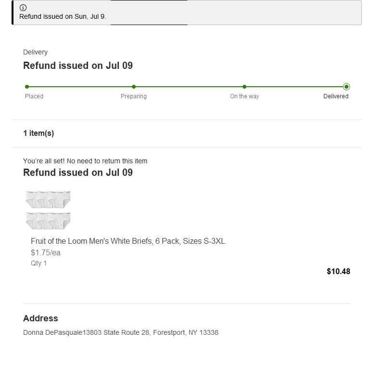Select the Placed status label
This screenshot has width=385, height=369.
[34, 96]
